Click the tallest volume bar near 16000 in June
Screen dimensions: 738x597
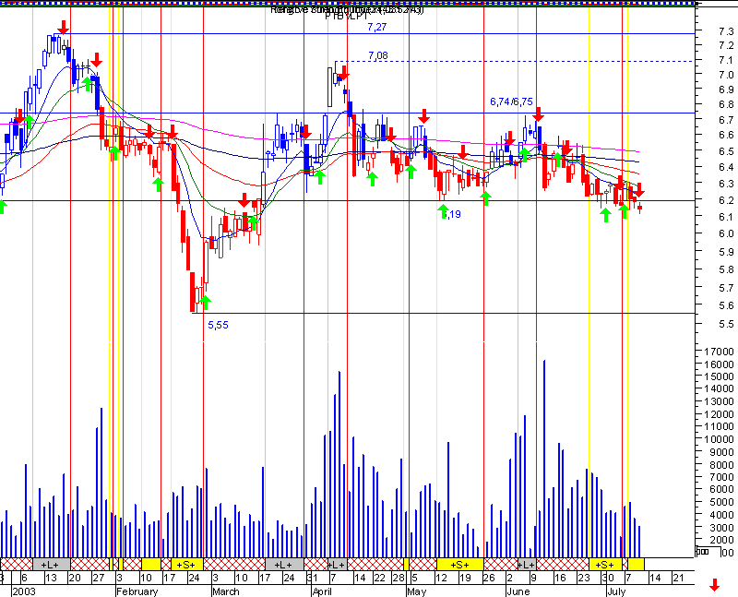544,459
